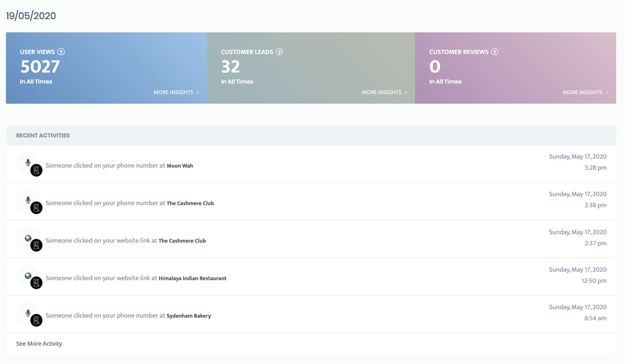Click the microphone icon on Sydenham Bakery activity

(28, 313)
